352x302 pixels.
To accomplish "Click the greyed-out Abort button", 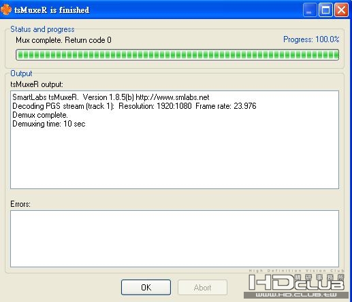I will pyautogui.click(x=202, y=287).
